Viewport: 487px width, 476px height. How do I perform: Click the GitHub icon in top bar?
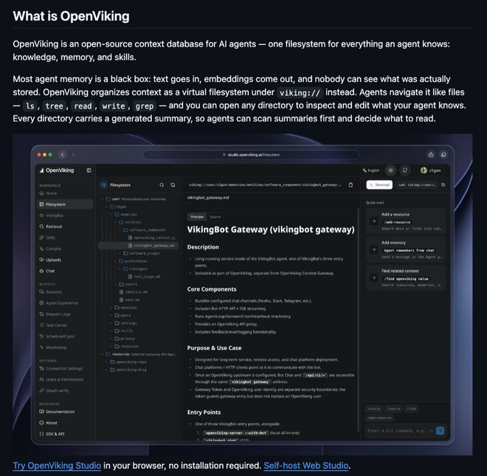[x=405, y=170]
